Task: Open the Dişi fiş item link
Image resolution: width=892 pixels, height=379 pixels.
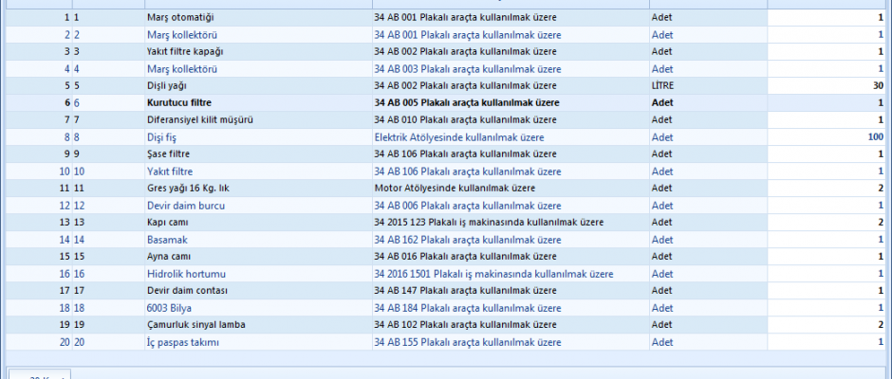Action: point(162,137)
